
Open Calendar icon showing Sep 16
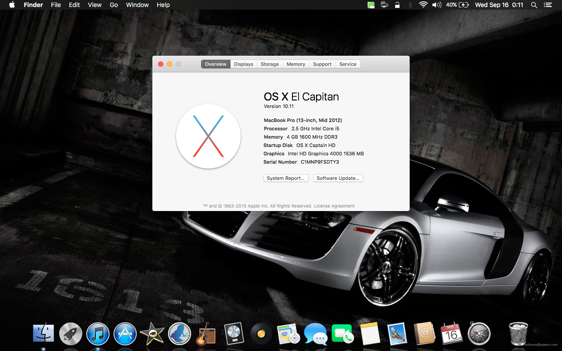point(451,334)
